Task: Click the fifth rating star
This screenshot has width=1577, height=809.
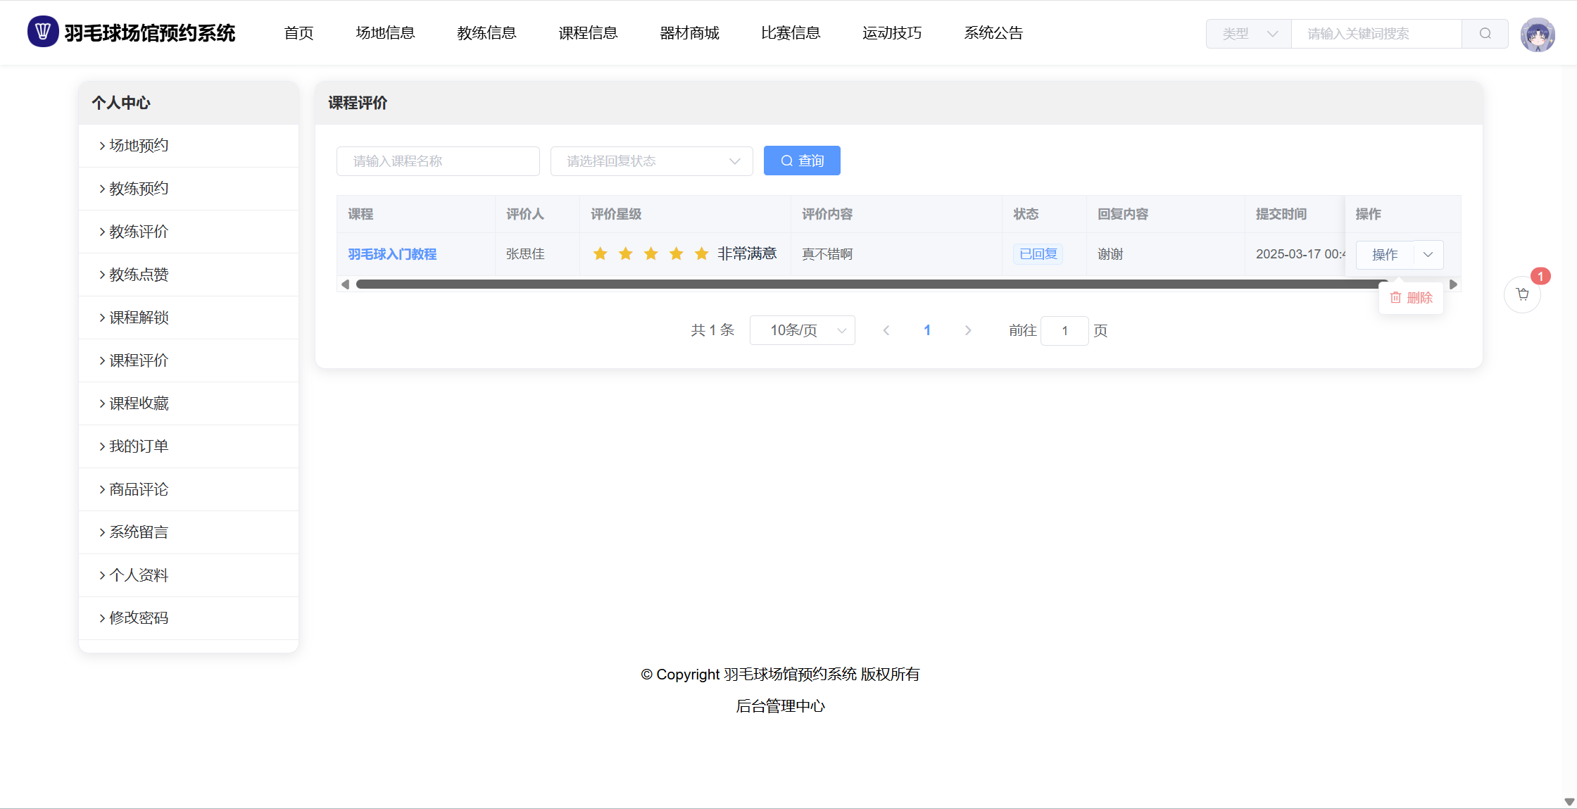Action: click(x=701, y=253)
